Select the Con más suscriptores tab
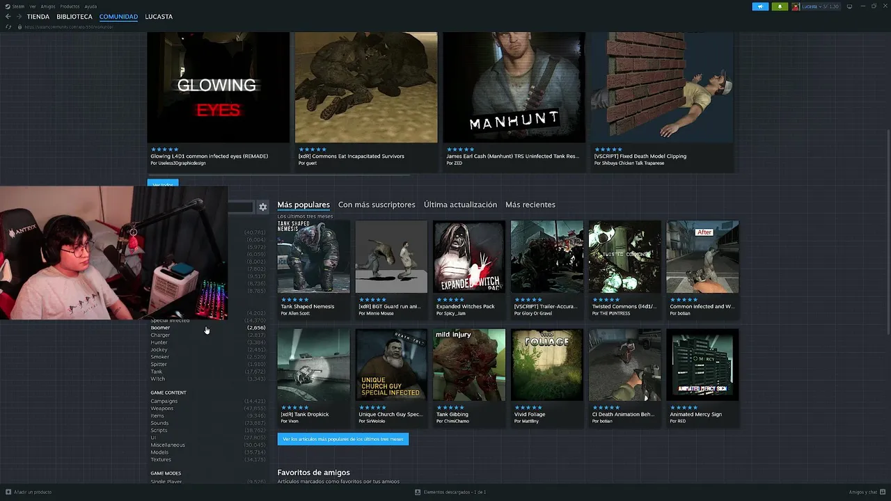This screenshot has height=501, width=891. pyautogui.click(x=377, y=205)
